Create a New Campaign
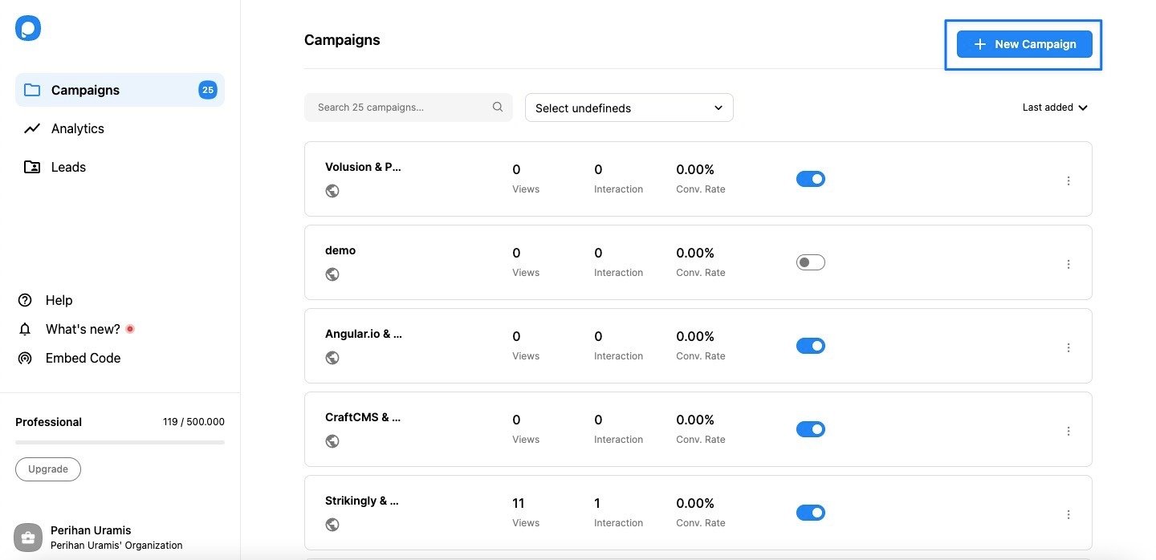 [1024, 44]
